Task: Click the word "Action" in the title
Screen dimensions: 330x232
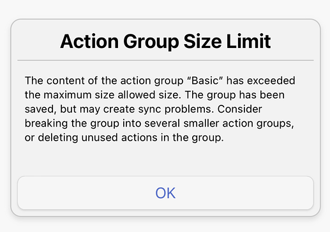Action: click(89, 42)
